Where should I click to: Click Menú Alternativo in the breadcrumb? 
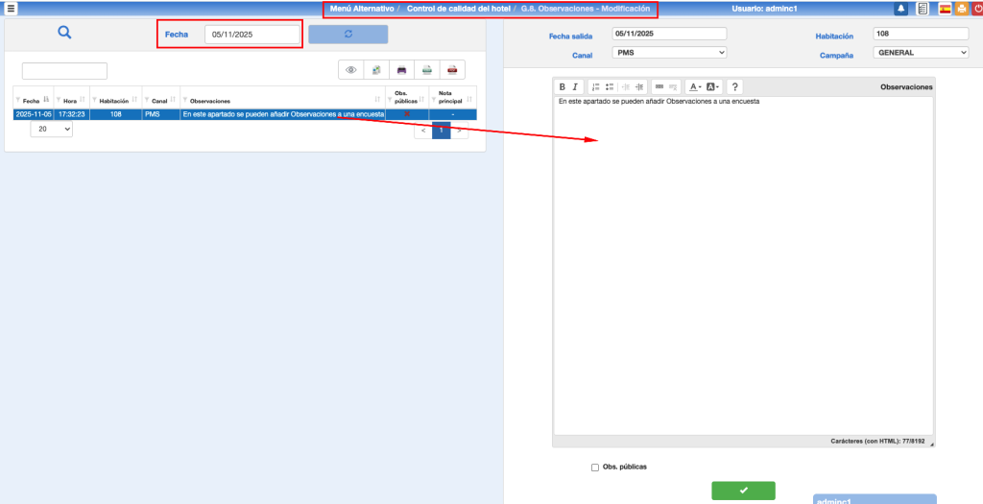[x=361, y=9]
